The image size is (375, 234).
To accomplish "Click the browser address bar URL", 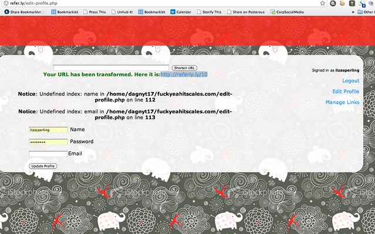I will click(33, 3).
